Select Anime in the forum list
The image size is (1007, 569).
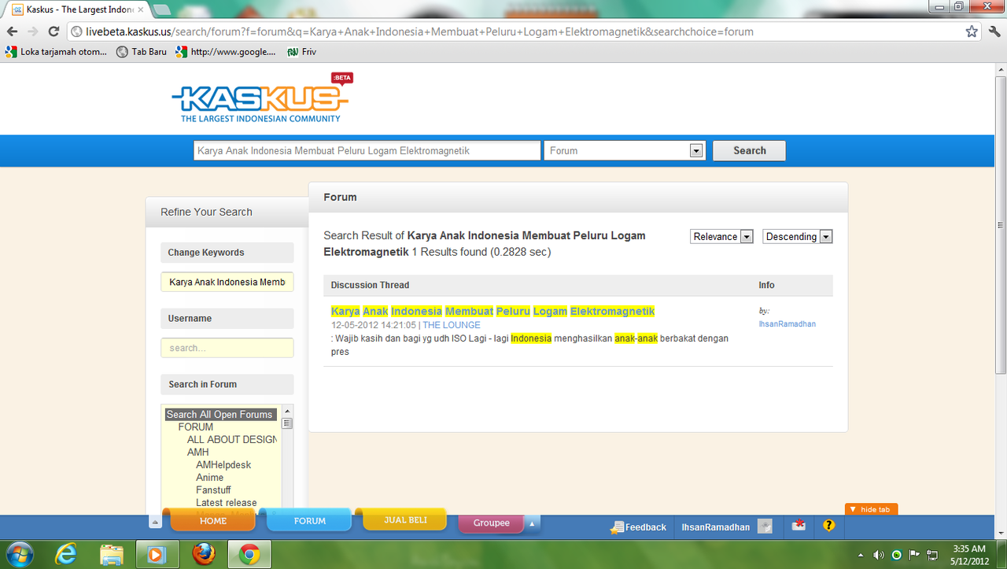(210, 477)
